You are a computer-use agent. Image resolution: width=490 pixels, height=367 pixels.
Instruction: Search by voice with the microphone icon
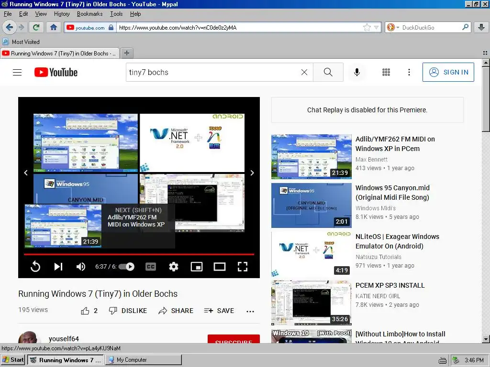(x=357, y=72)
